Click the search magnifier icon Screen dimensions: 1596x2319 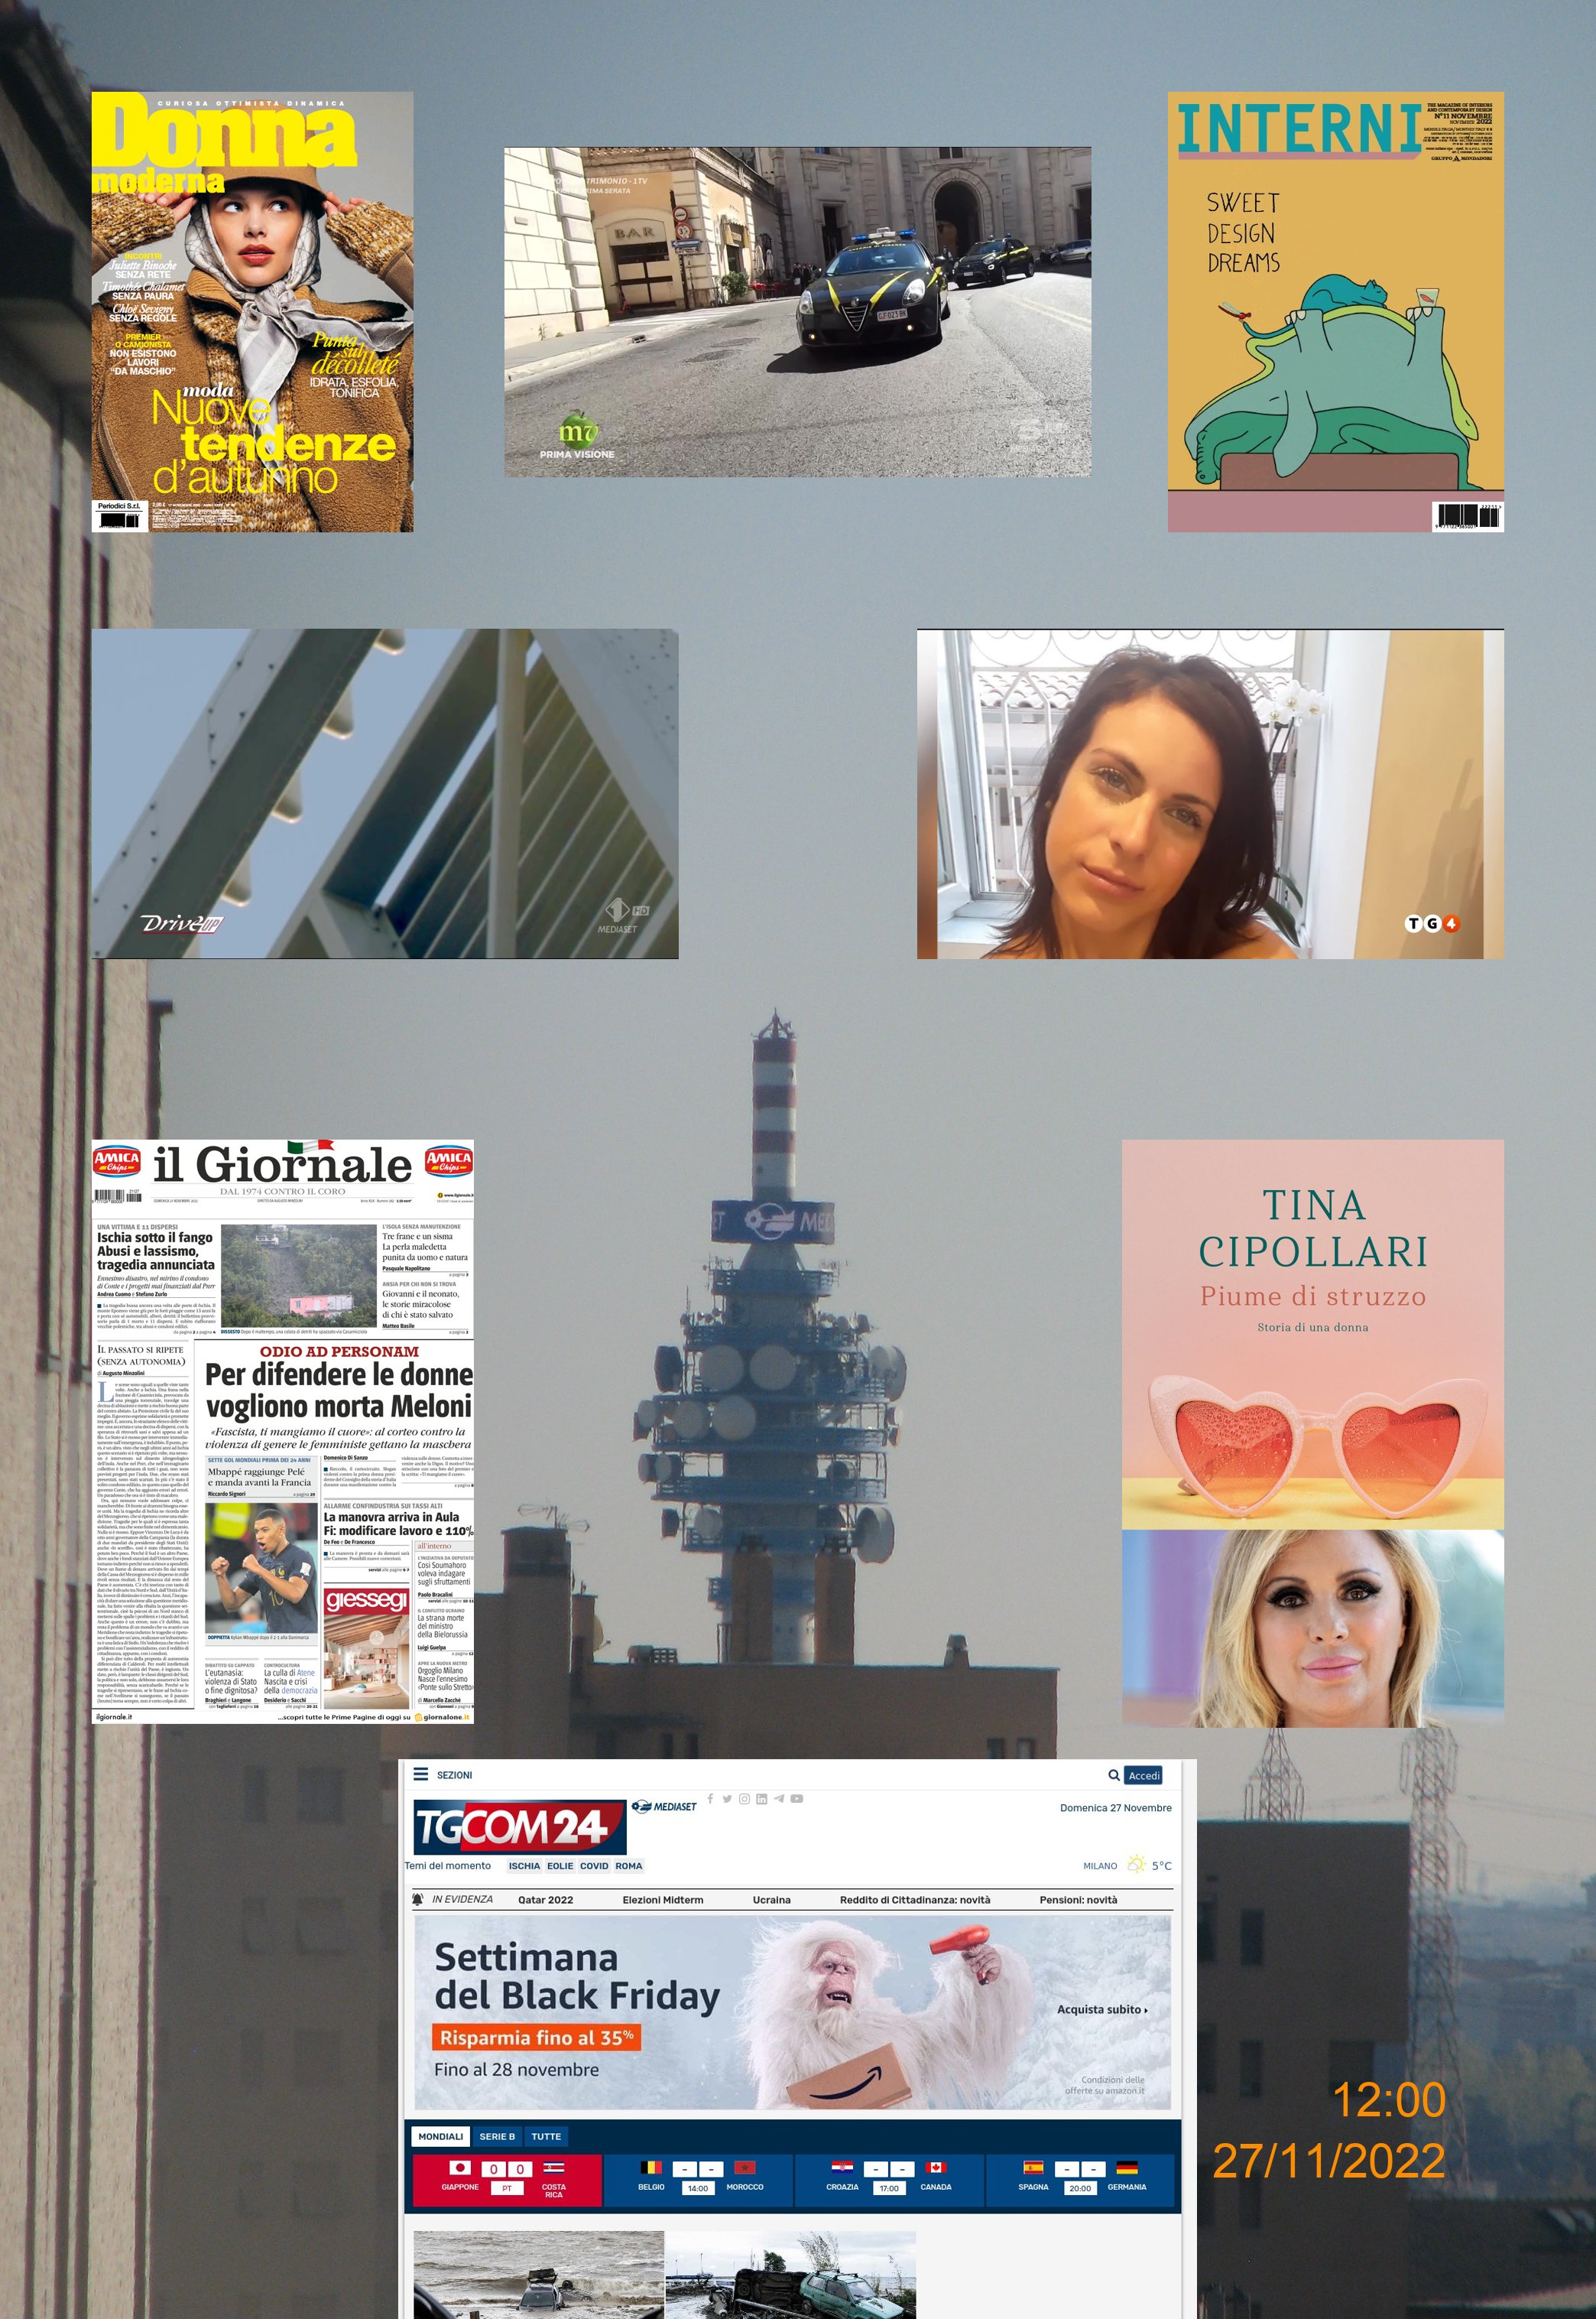1113,1776
